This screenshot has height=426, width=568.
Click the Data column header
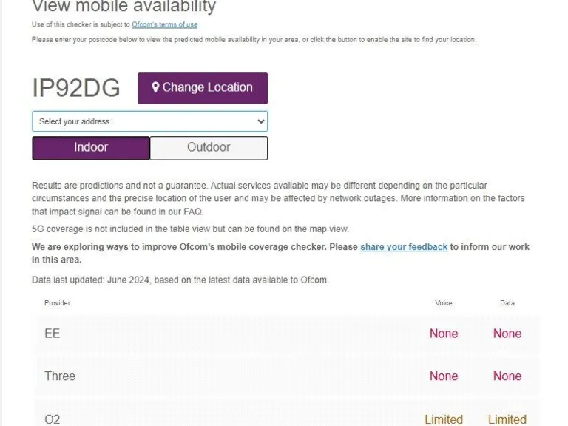507,303
